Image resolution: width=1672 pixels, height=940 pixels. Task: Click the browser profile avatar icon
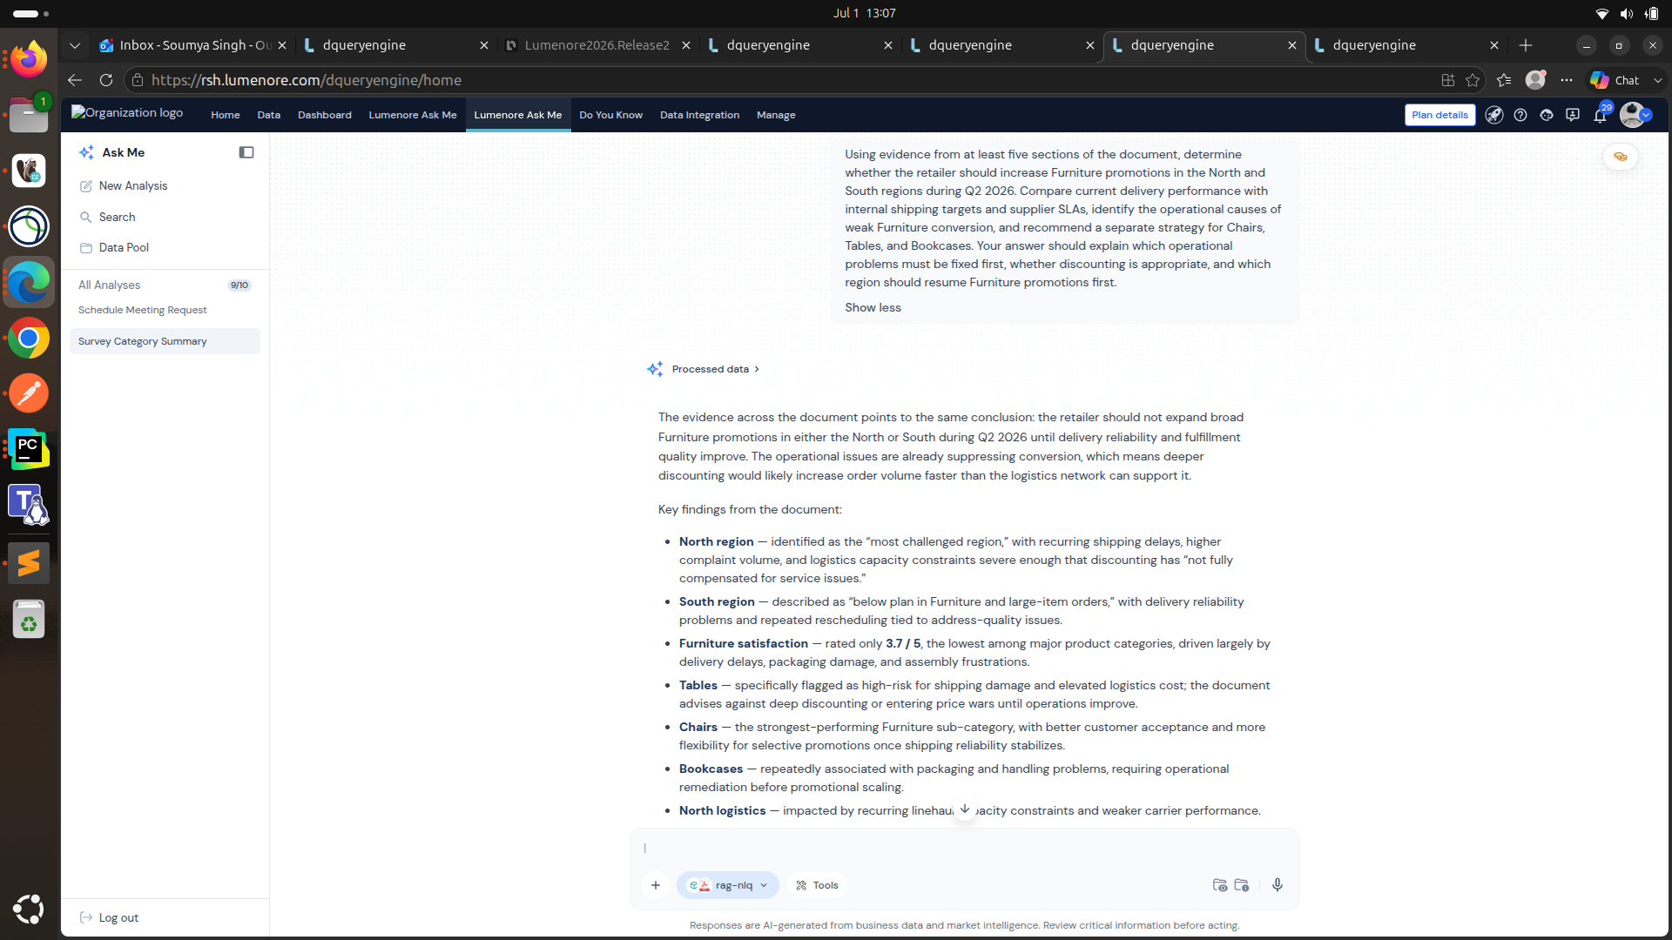[x=1535, y=80]
